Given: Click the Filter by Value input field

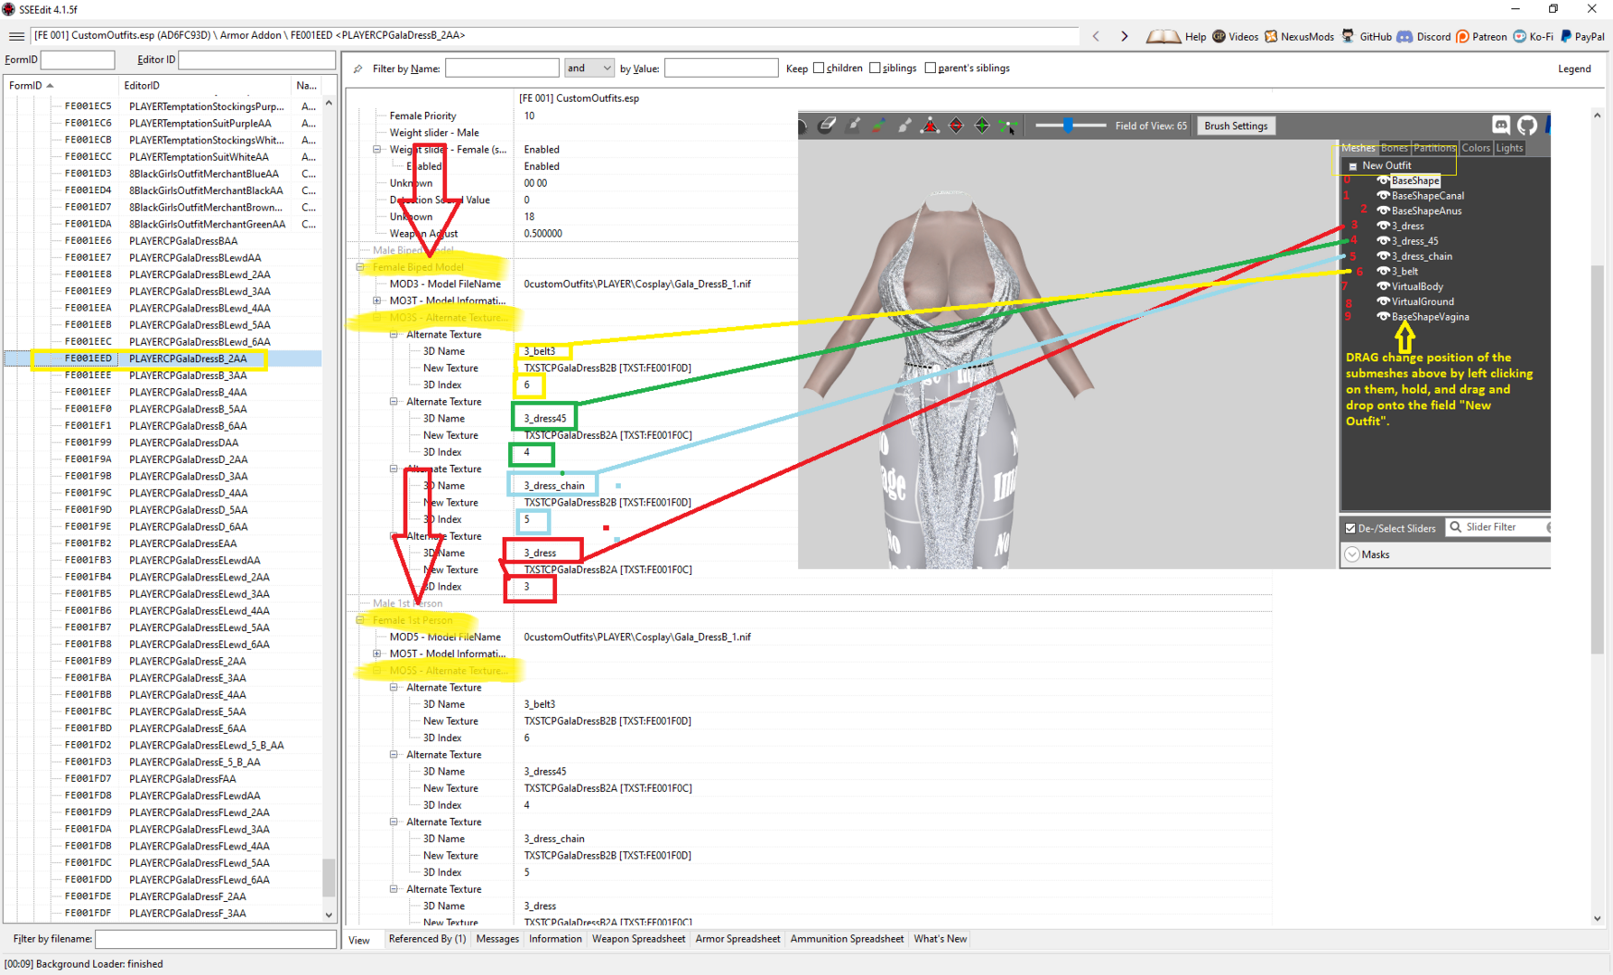Looking at the screenshot, I should click(x=721, y=68).
